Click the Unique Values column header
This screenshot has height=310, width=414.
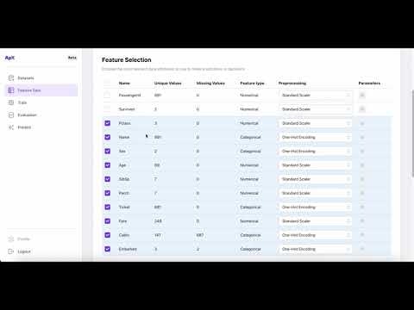click(x=167, y=84)
